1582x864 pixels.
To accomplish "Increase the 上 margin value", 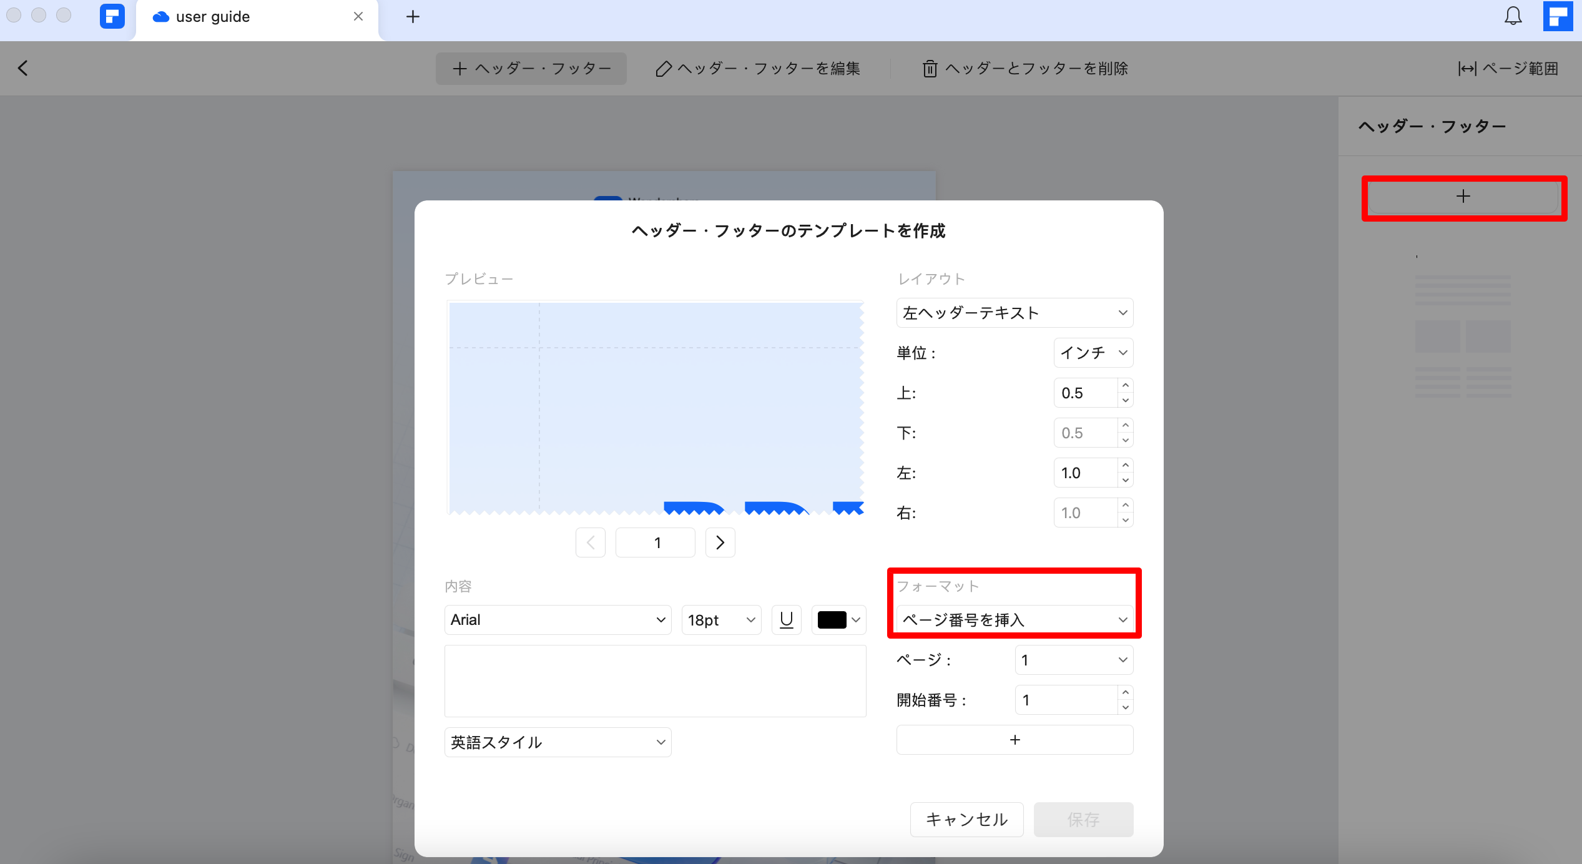I will click(1125, 386).
